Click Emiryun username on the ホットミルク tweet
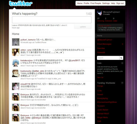The height and width of the screenshot is (124, 137). 25,95
